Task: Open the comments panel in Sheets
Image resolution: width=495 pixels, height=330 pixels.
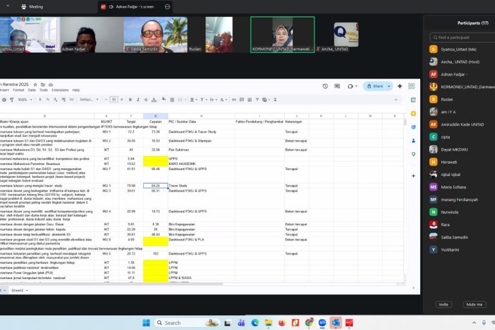Action: coord(337,86)
